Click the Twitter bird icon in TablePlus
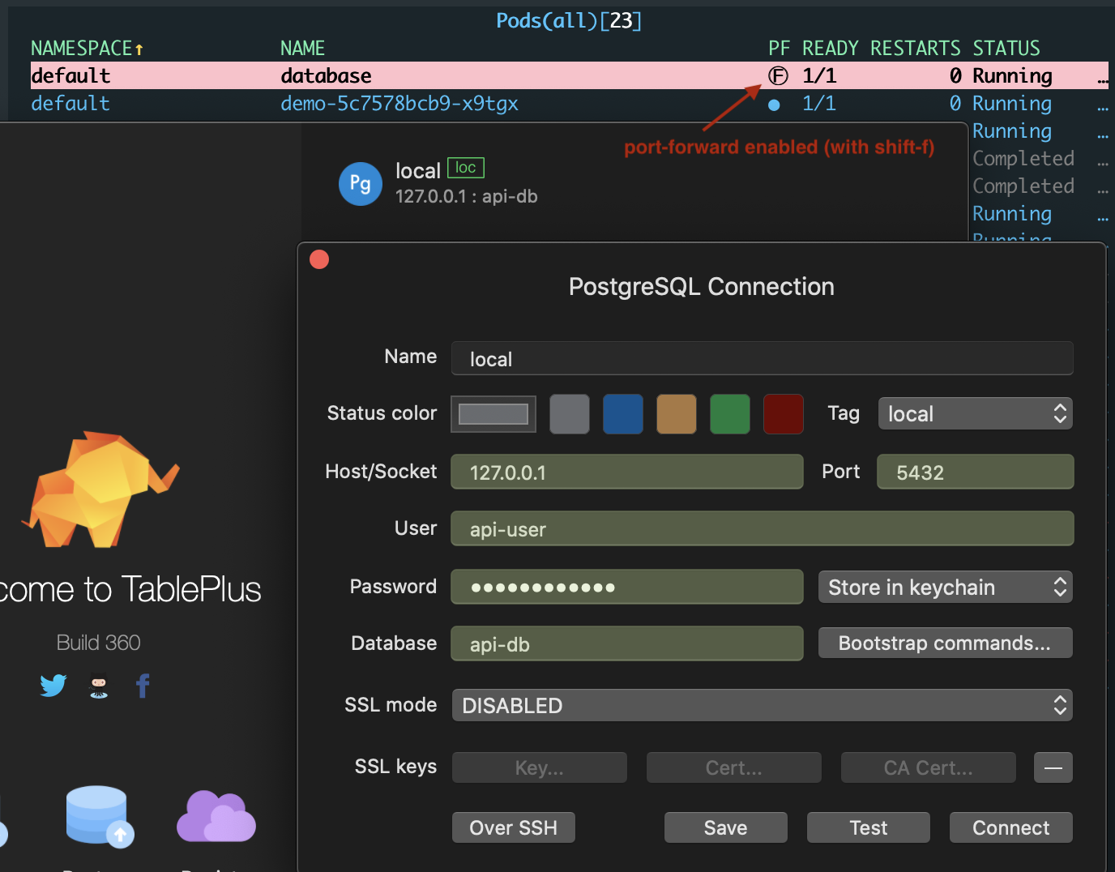This screenshot has height=872, width=1115. (x=53, y=686)
